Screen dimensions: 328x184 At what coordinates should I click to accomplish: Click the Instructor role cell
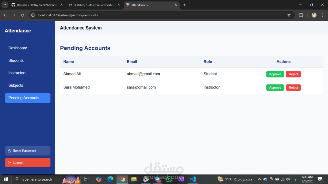212,87
